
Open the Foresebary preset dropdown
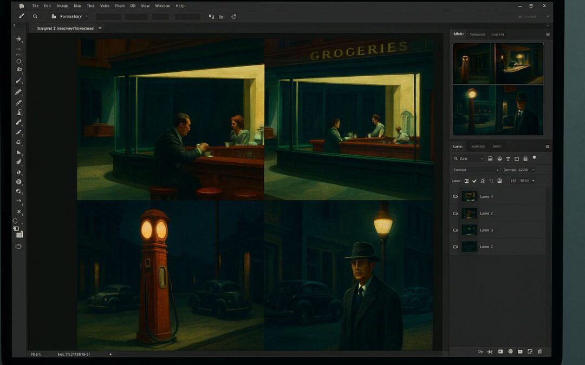(x=87, y=16)
